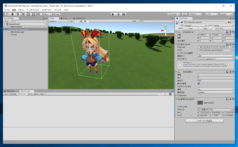Select the Rotate tool
This screenshot has height=147, width=238.
[18, 14]
